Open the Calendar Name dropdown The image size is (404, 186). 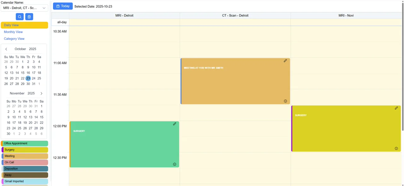[x=24, y=8]
